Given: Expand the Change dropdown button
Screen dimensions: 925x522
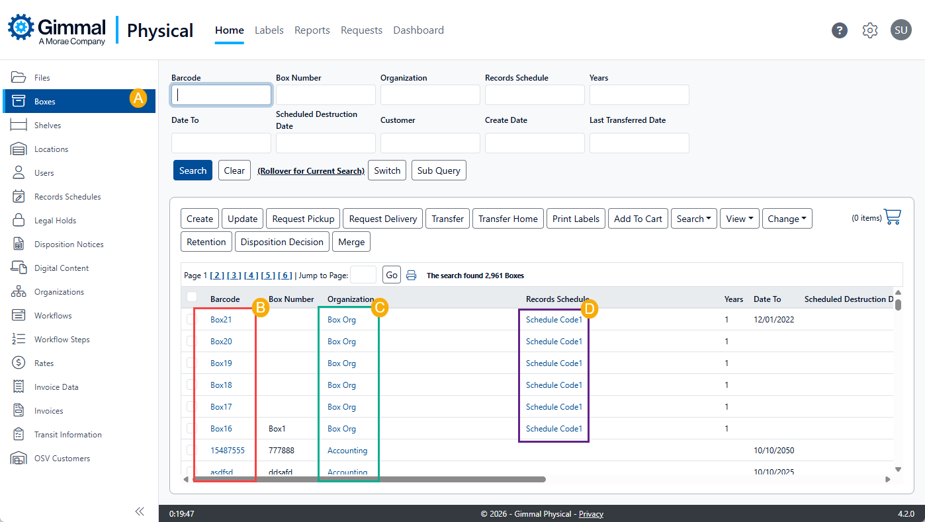Looking at the screenshot, I should (787, 219).
